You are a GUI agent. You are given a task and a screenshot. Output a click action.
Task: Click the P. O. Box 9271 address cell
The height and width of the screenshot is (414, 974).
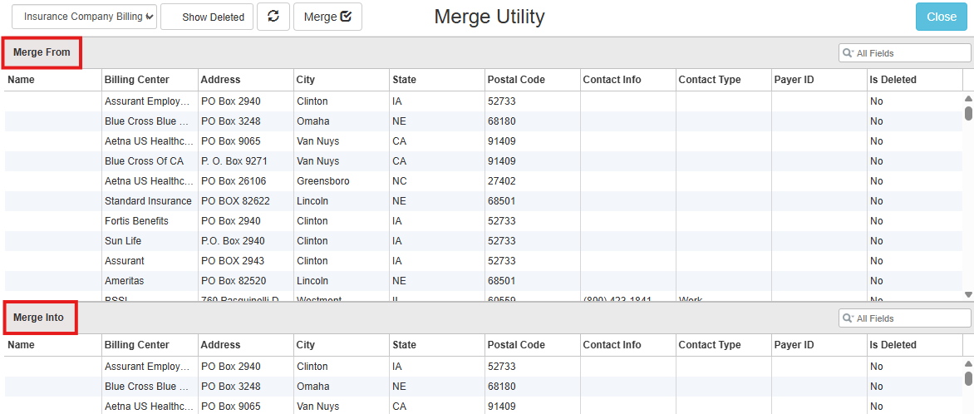pyautogui.click(x=245, y=161)
